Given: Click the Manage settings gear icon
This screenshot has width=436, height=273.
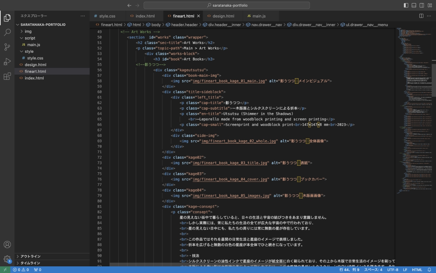Looking at the screenshot, I should coord(7,258).
